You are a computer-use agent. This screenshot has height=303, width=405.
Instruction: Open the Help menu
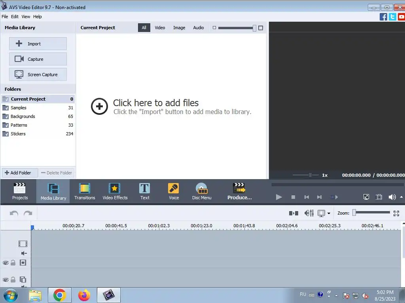pos(37,17)
